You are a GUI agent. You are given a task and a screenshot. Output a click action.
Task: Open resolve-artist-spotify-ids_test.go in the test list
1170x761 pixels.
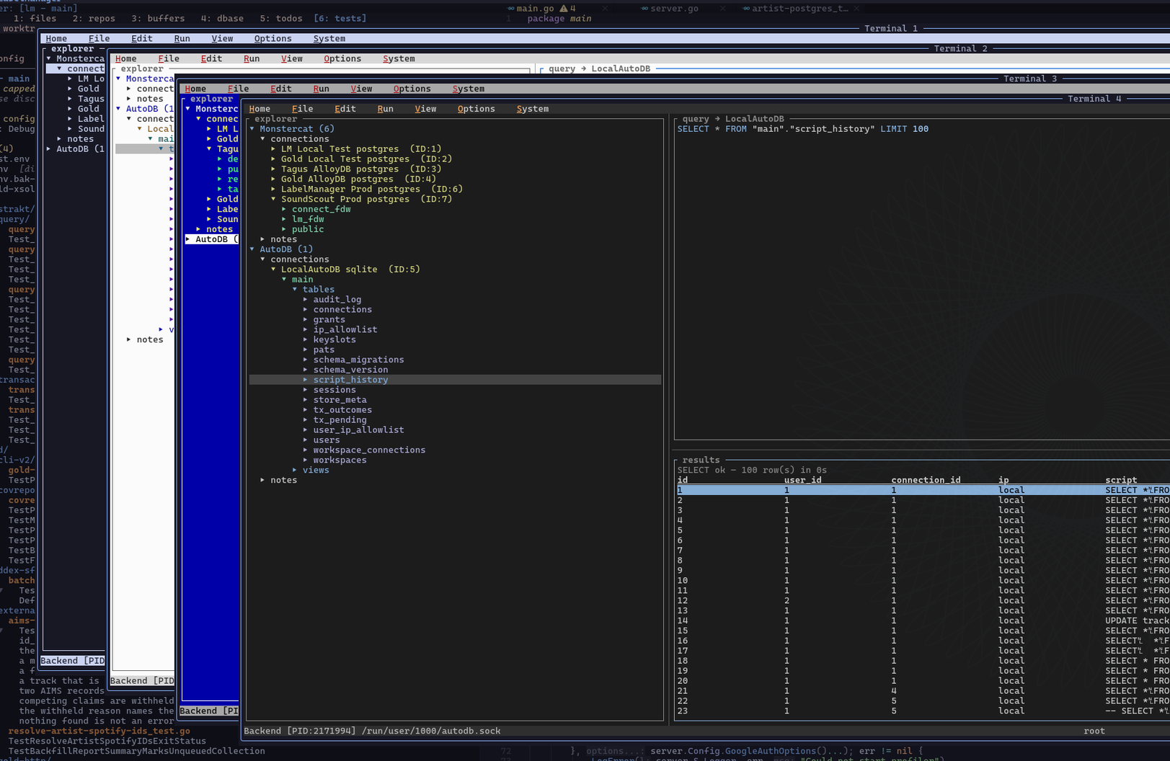click(x=99, y=731)
